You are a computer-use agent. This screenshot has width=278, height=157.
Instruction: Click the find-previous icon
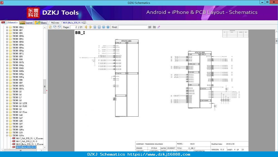pyautogui.click(x=150, y=27)
